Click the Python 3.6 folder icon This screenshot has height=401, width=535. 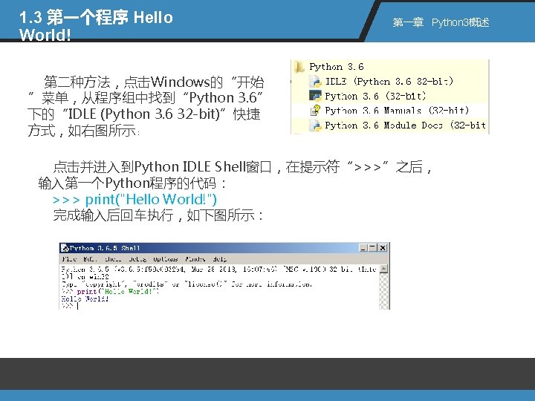coord(299,67)
